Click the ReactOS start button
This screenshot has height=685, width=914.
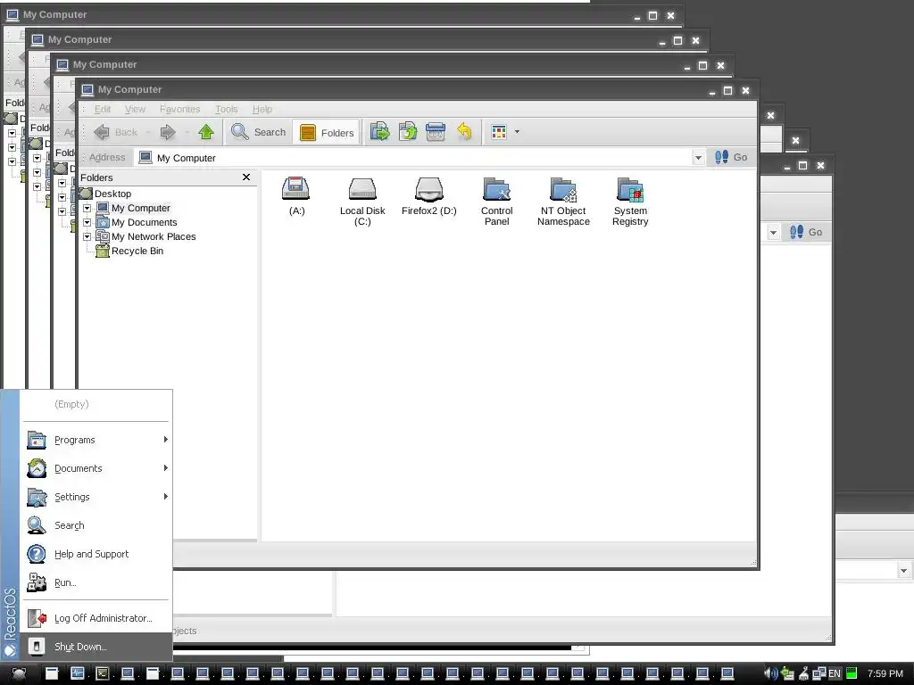pos(19,674)
